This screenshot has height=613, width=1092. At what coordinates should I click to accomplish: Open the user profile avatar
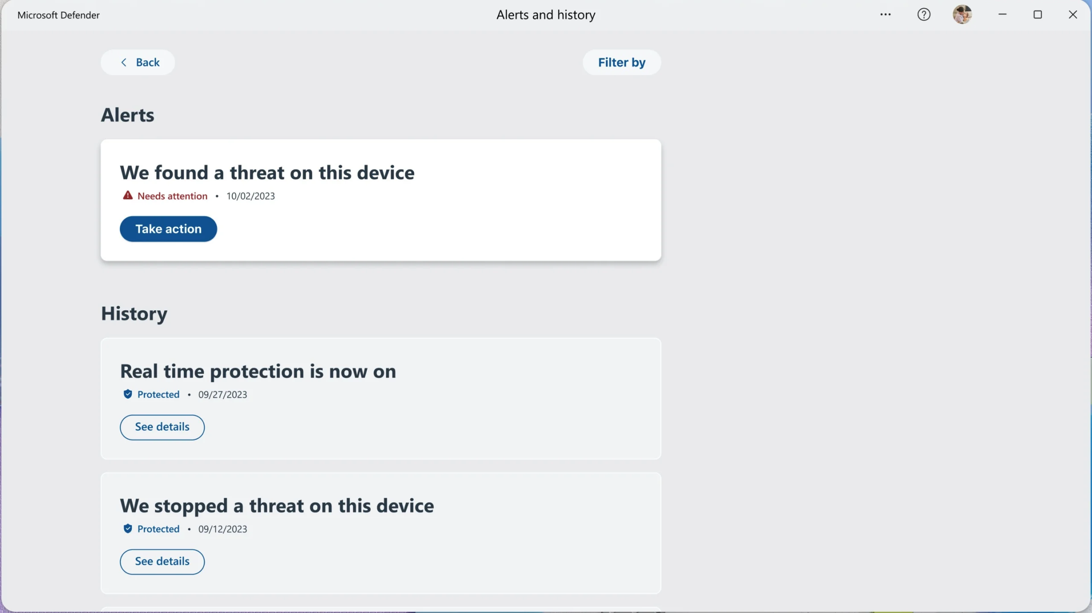(x=962, y=14)
